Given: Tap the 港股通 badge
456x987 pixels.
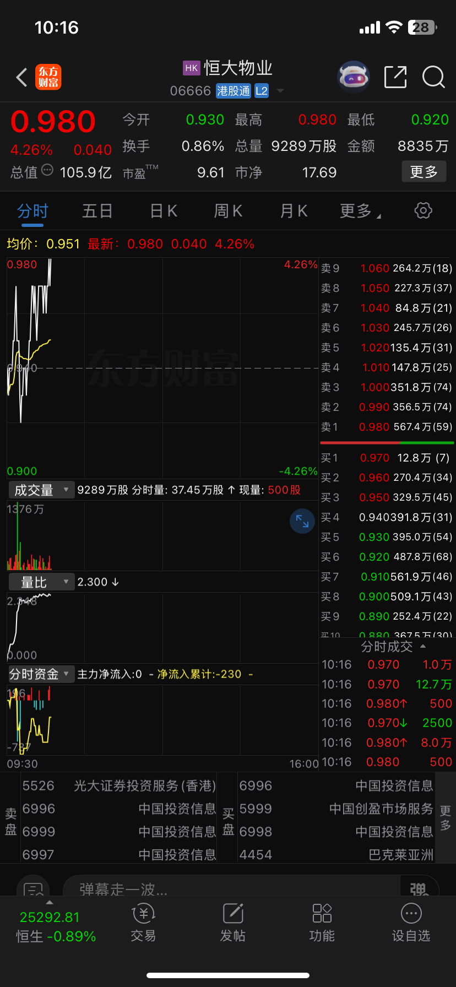Looking at the screenshot, I should (234, 91).
